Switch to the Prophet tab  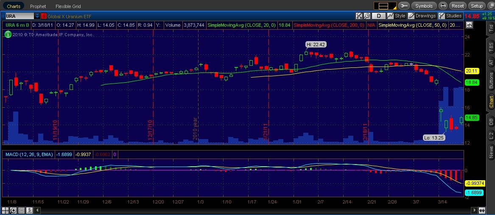coord(38,6)
